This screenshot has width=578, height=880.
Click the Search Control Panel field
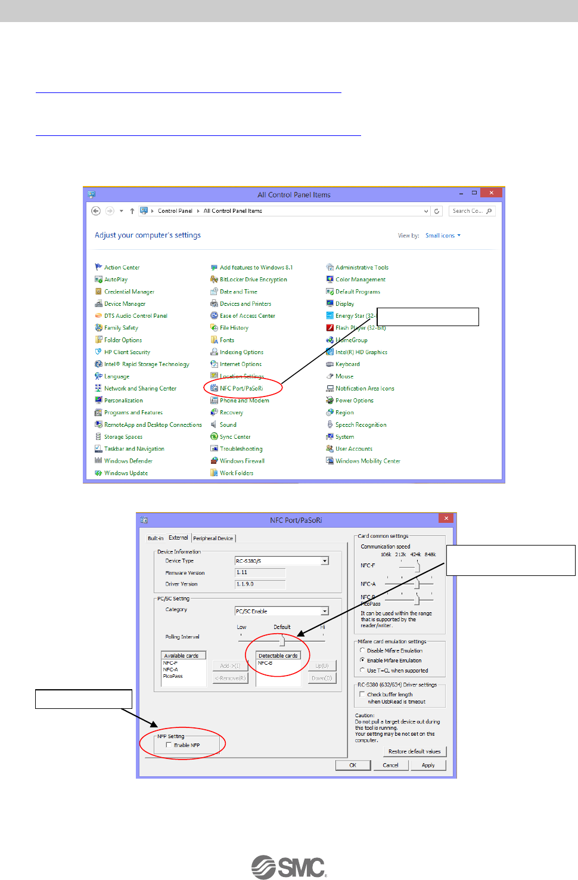(x=472, y=211)
